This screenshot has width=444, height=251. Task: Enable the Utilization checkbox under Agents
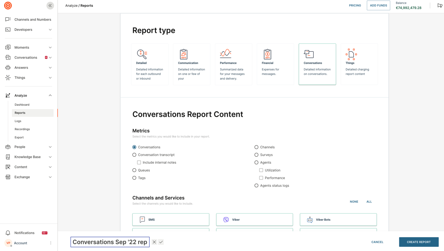(261, 170)
